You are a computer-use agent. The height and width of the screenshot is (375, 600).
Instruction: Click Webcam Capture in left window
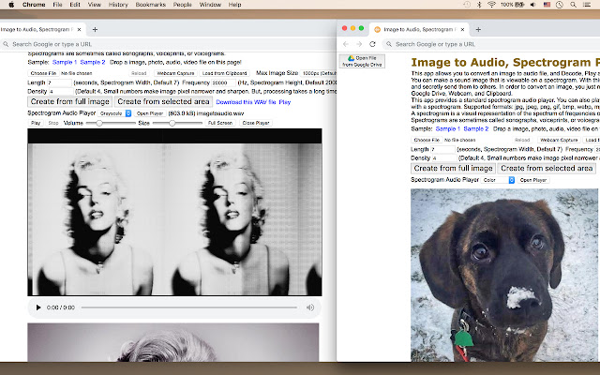(175, 73)
